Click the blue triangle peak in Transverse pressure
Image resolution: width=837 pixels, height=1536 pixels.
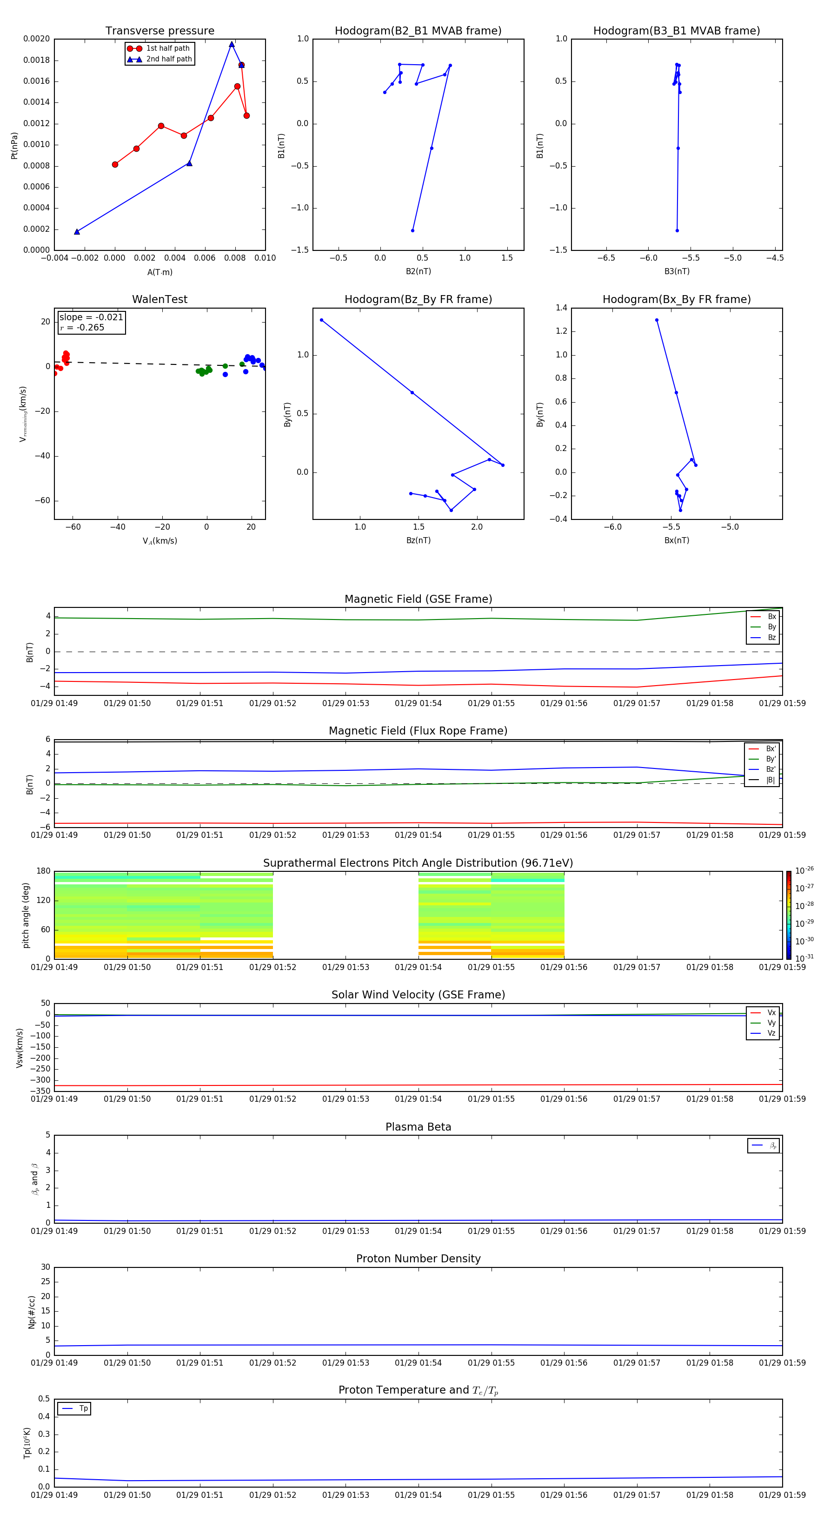click(232, 44)
